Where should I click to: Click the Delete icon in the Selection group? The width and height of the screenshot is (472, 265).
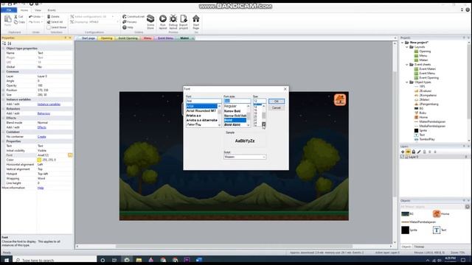coord(49,16)
